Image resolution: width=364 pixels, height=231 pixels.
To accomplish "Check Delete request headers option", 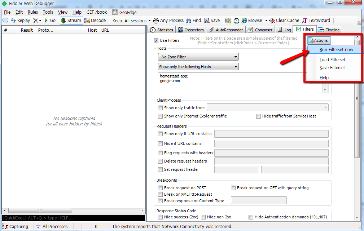I will tap(160, 161).
